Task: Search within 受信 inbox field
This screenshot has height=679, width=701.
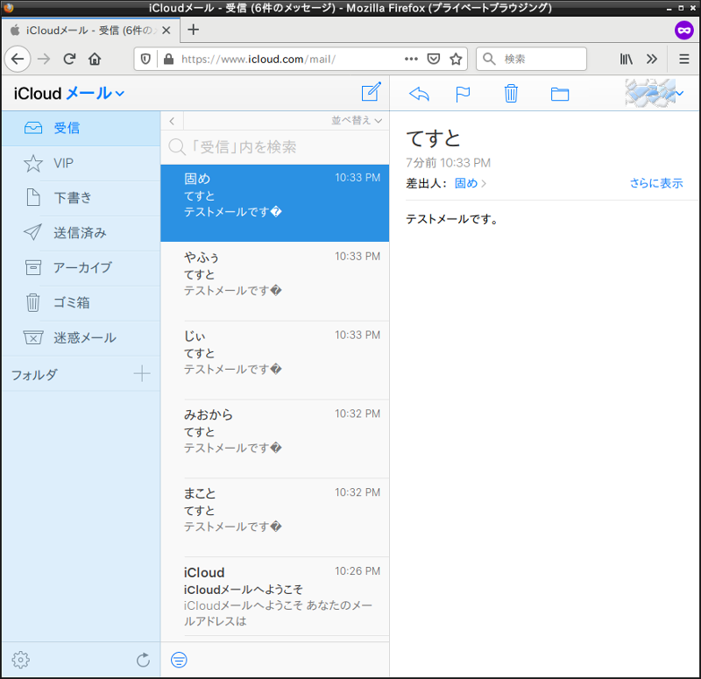Action: (274, 147)
